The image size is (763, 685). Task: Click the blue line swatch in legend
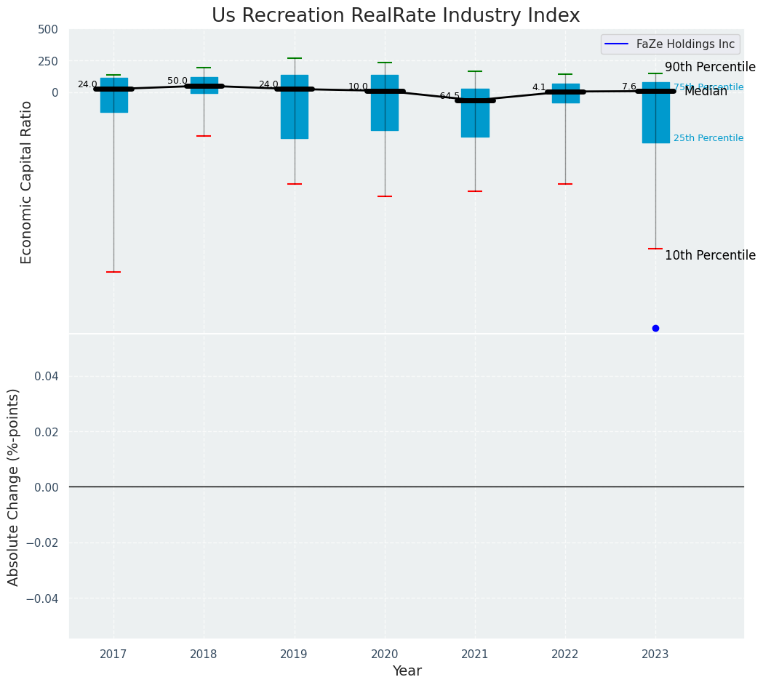618,44
